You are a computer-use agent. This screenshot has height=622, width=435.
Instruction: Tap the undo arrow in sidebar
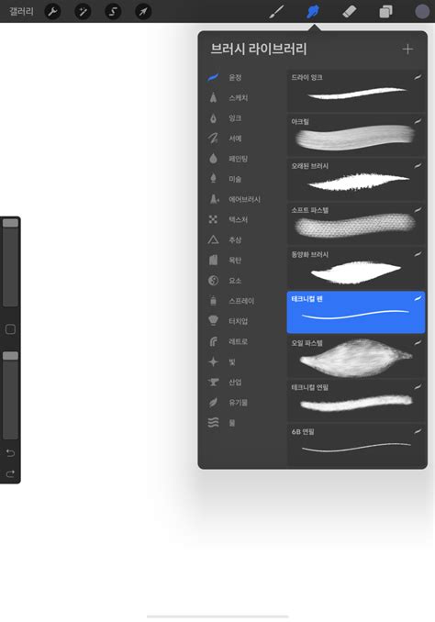click(x=10, y=453)
